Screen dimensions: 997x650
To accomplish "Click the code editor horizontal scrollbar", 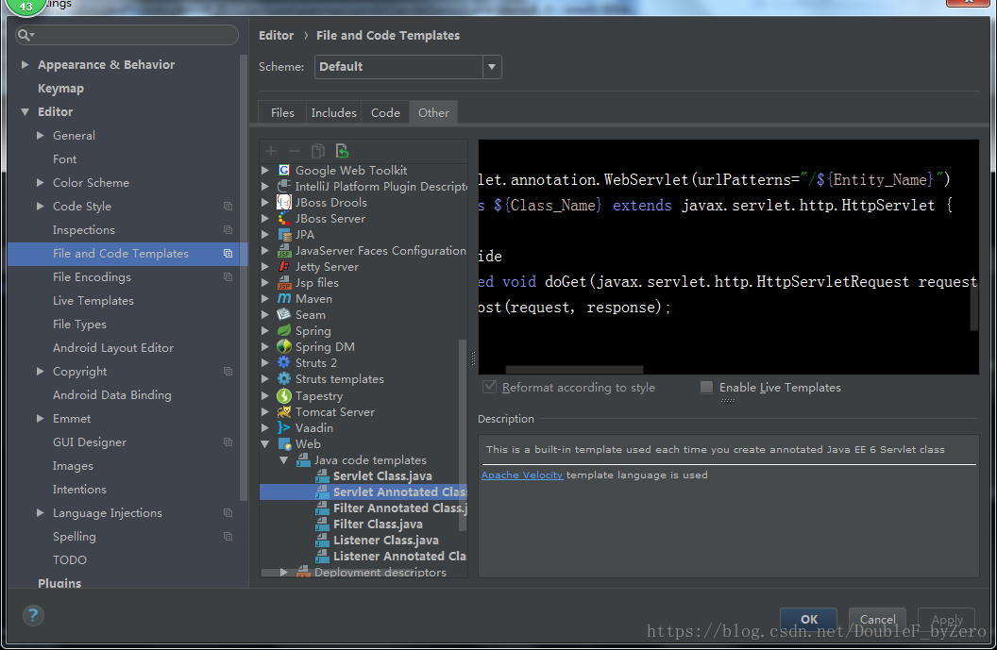I will click(x=574, y=369).
